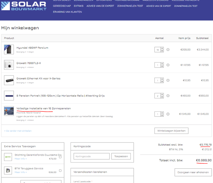Image resolution: width=213 pixels, height=183 pixels.
Task: Open first Zonnepanelen Test menu item
Action: click(x=130, y=6)
